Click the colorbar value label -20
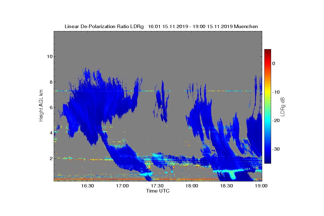Screen dimensions: 324x216 point(276,121)
